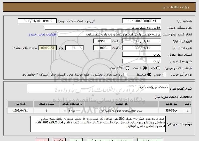This screenshot has width=199, height=141.
Task: Click the creation date field 1398/04/10
Action: point(142,41)
